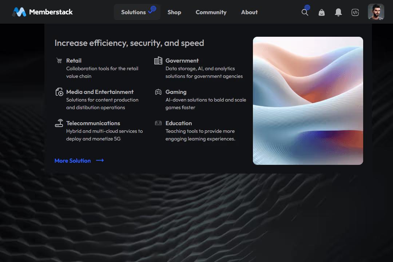
Task: Open the Telecommunications solution link
Action: 93,123
